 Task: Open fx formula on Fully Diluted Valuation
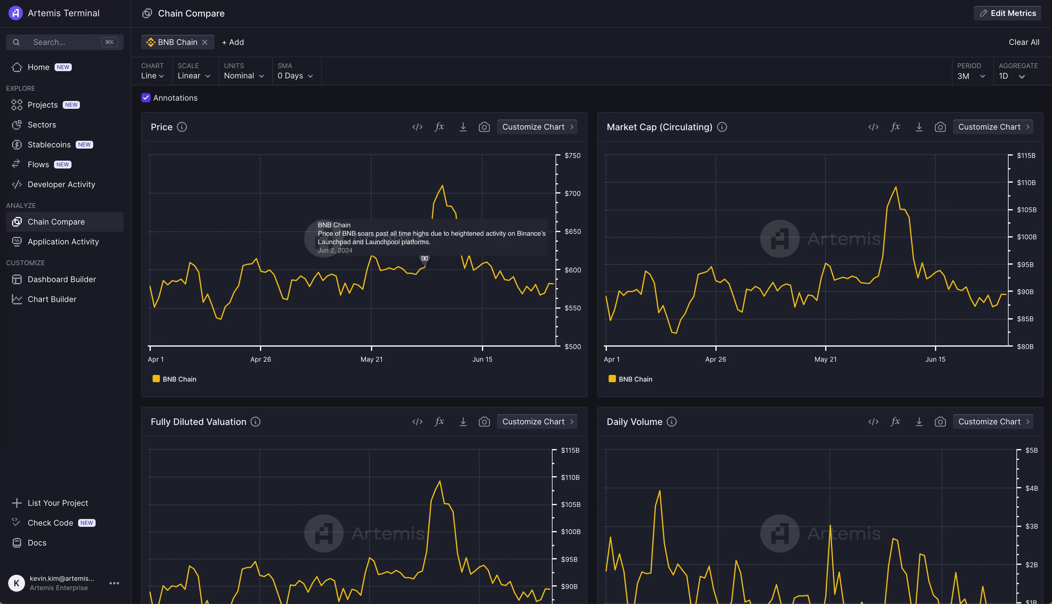coord(439,422)
